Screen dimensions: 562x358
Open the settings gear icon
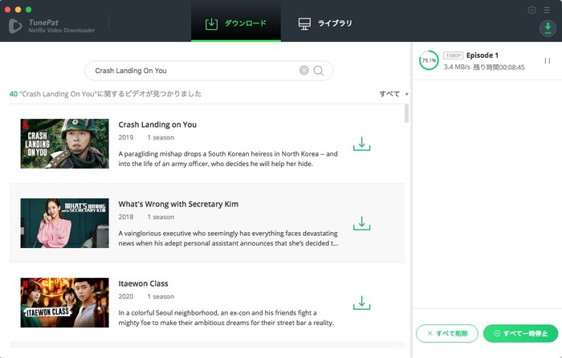(x=531, y=10)
